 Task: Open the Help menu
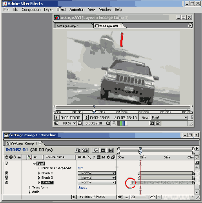click(118, 9)
